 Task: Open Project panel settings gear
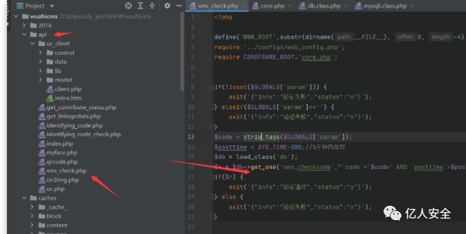click(167, 6)
